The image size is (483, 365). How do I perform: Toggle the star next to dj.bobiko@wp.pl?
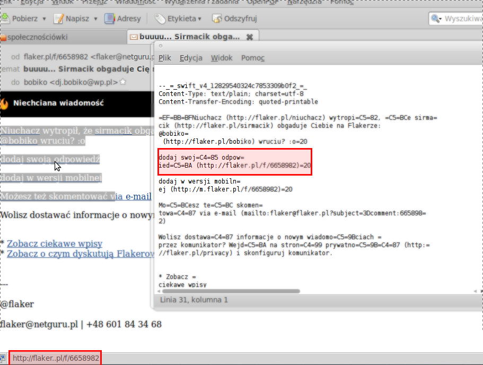tap(123, 82)
